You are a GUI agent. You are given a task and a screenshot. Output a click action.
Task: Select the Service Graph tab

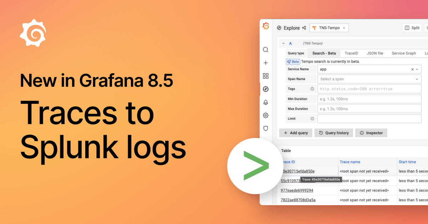[403, 53]
